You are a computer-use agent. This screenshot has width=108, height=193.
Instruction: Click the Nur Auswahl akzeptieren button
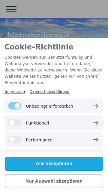[x=54, y=181]
